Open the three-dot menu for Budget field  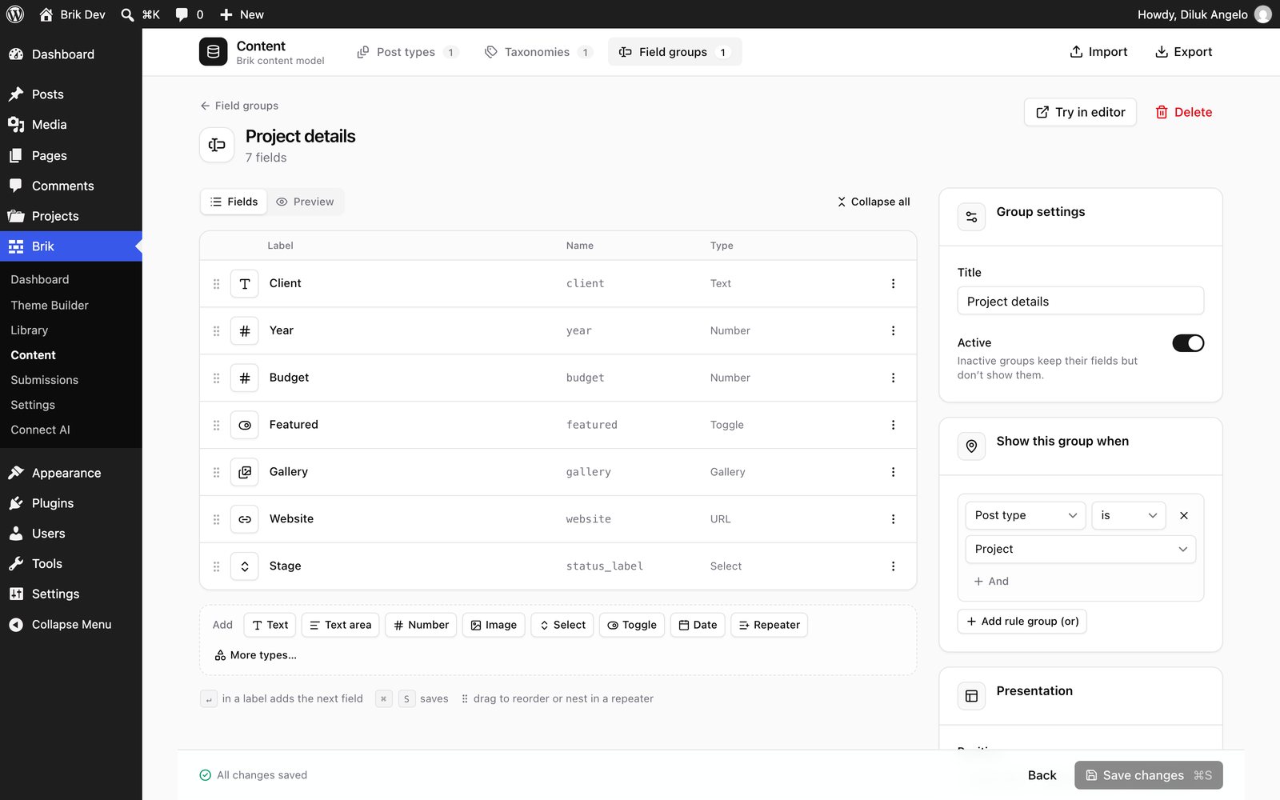[893, 378]
